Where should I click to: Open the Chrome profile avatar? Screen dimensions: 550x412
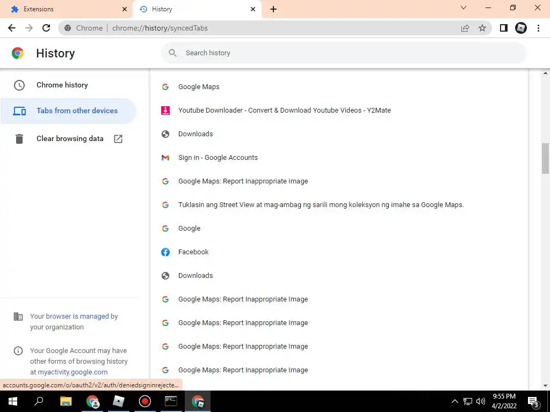[521, 28]
